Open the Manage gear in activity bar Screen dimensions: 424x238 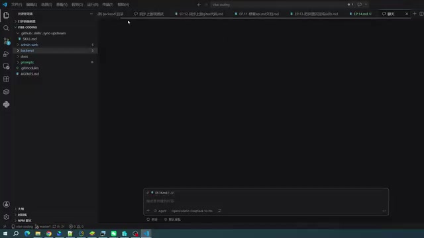pyautogui.click(x=6, y=217)
